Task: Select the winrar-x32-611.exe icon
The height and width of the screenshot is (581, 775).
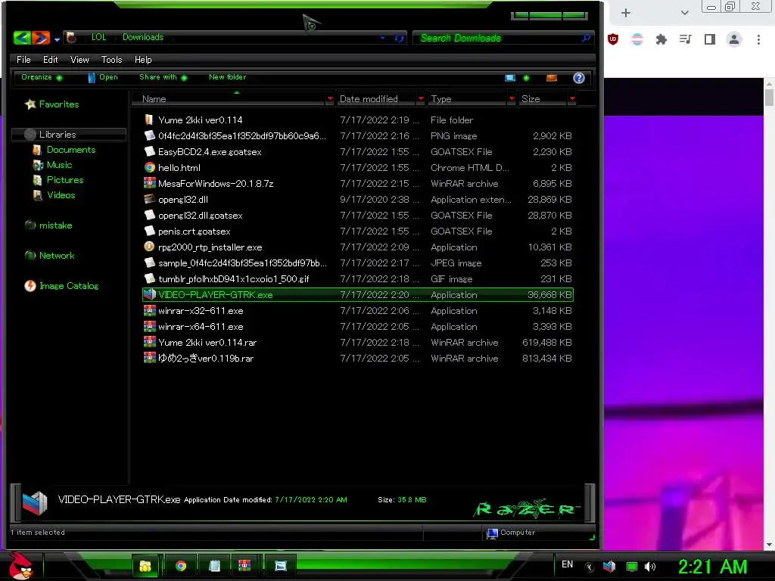Action: tap(149, 310)
